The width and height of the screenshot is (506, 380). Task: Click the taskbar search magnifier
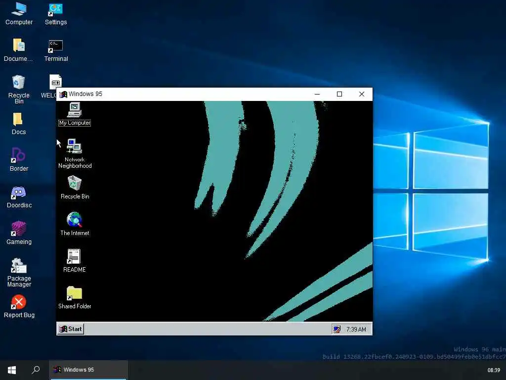(x=36, y=370)
